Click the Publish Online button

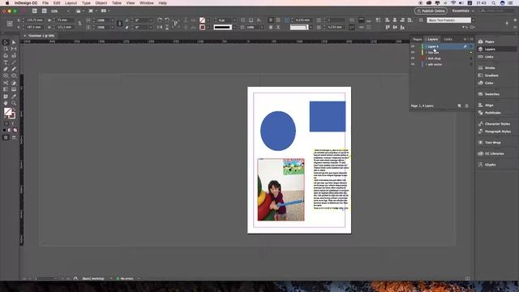(x=431, y=11)
